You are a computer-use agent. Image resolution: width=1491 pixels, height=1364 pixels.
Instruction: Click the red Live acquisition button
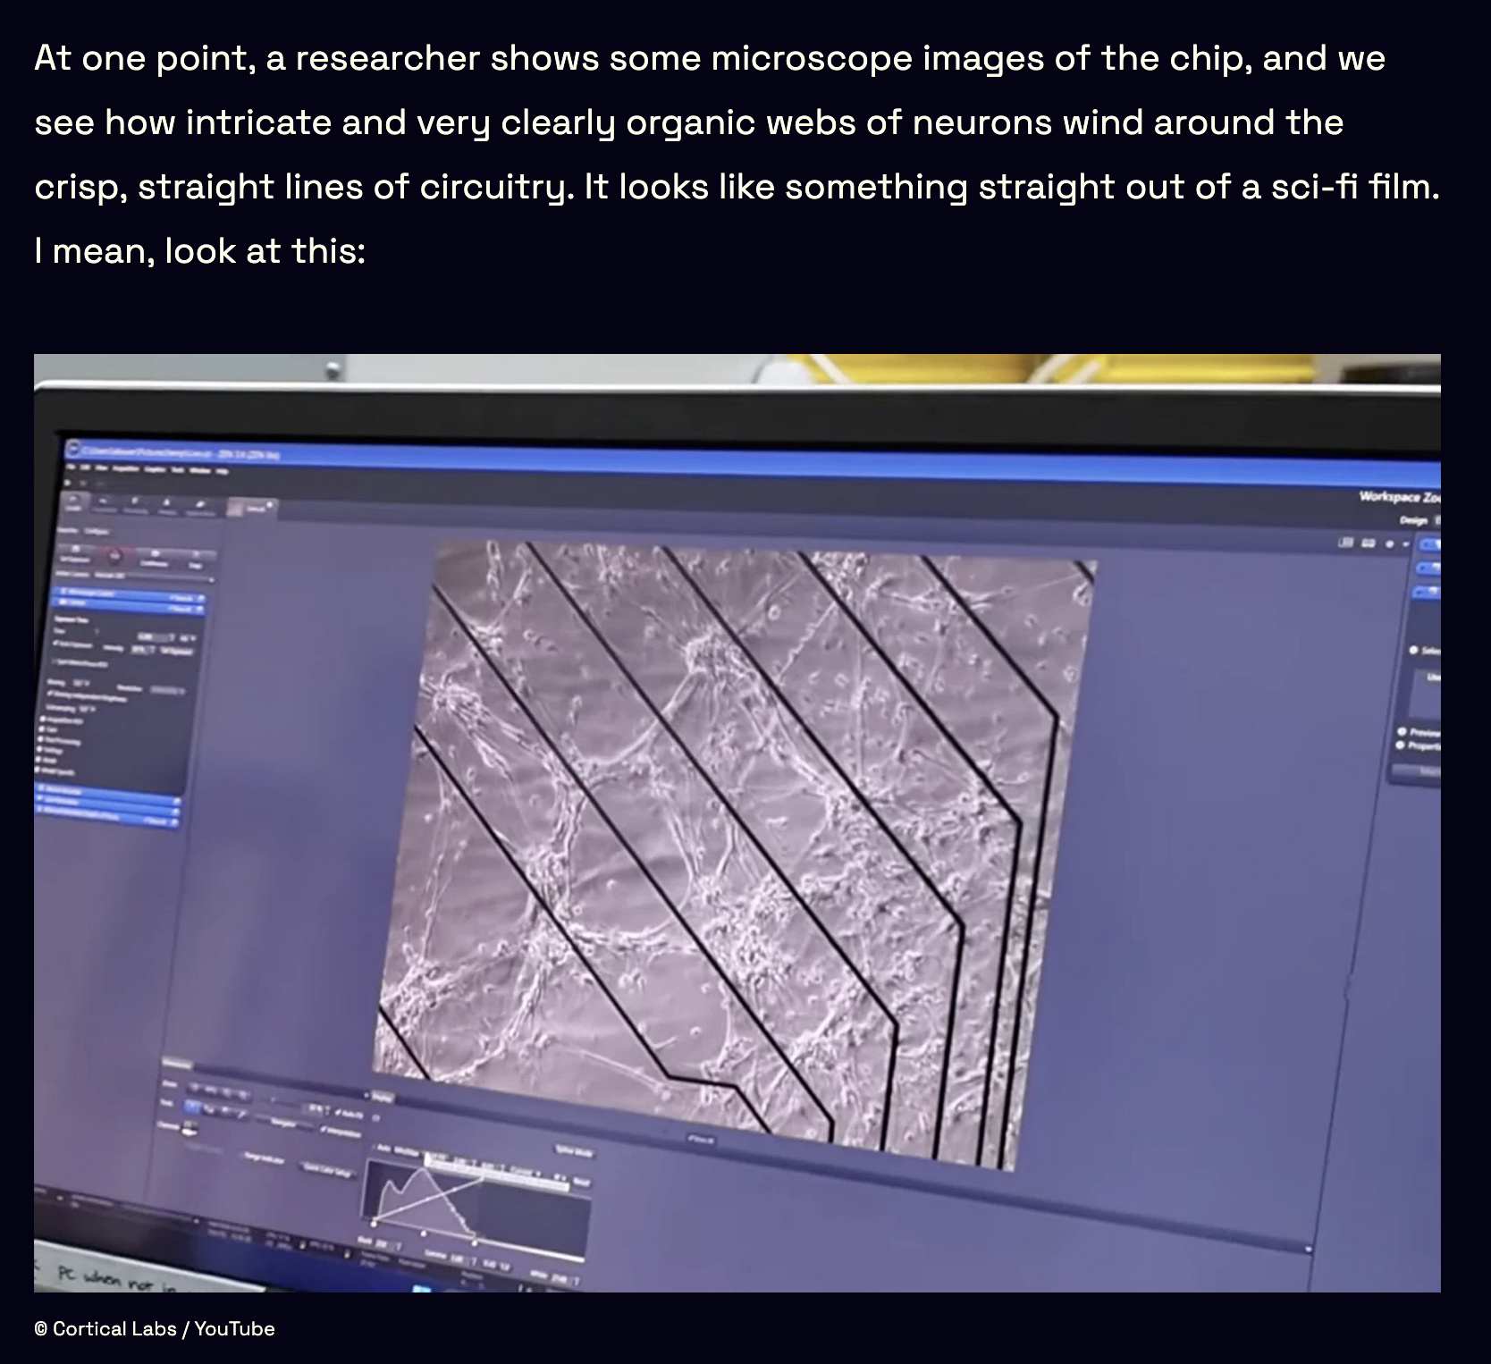115,556
